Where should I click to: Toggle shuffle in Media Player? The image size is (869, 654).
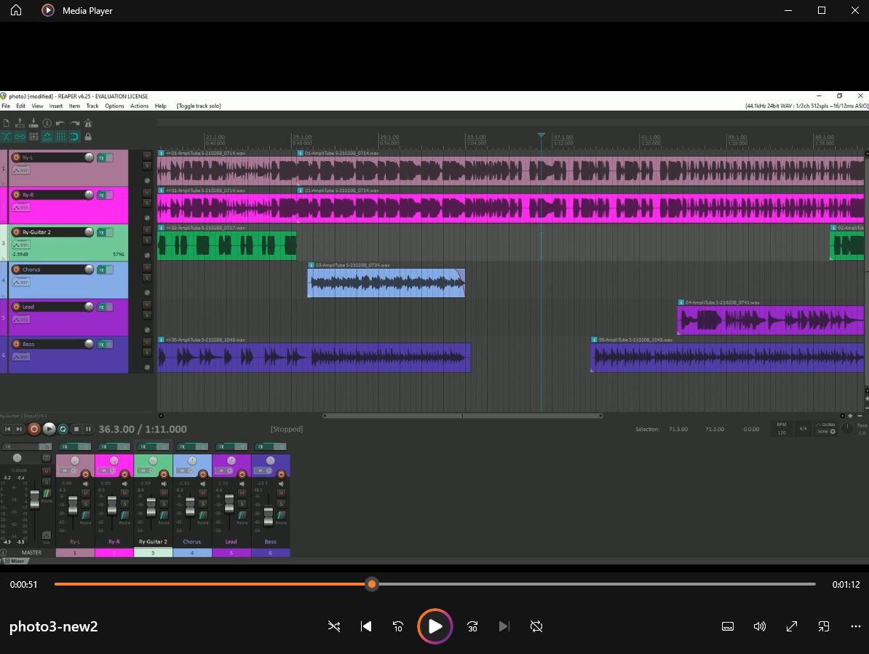click(x=333, y=626)
